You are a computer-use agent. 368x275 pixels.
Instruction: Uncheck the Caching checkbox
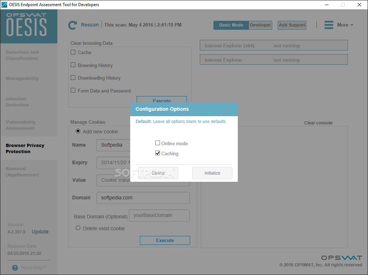click(157, 153)
